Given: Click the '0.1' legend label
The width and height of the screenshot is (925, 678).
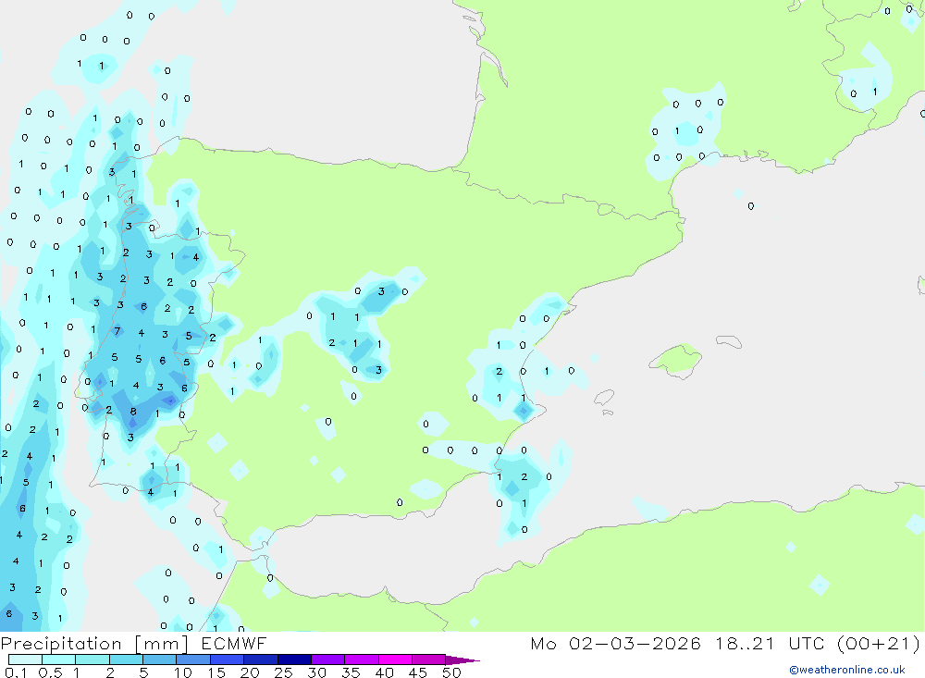Looking at the screenshot, I should [16, 672].
